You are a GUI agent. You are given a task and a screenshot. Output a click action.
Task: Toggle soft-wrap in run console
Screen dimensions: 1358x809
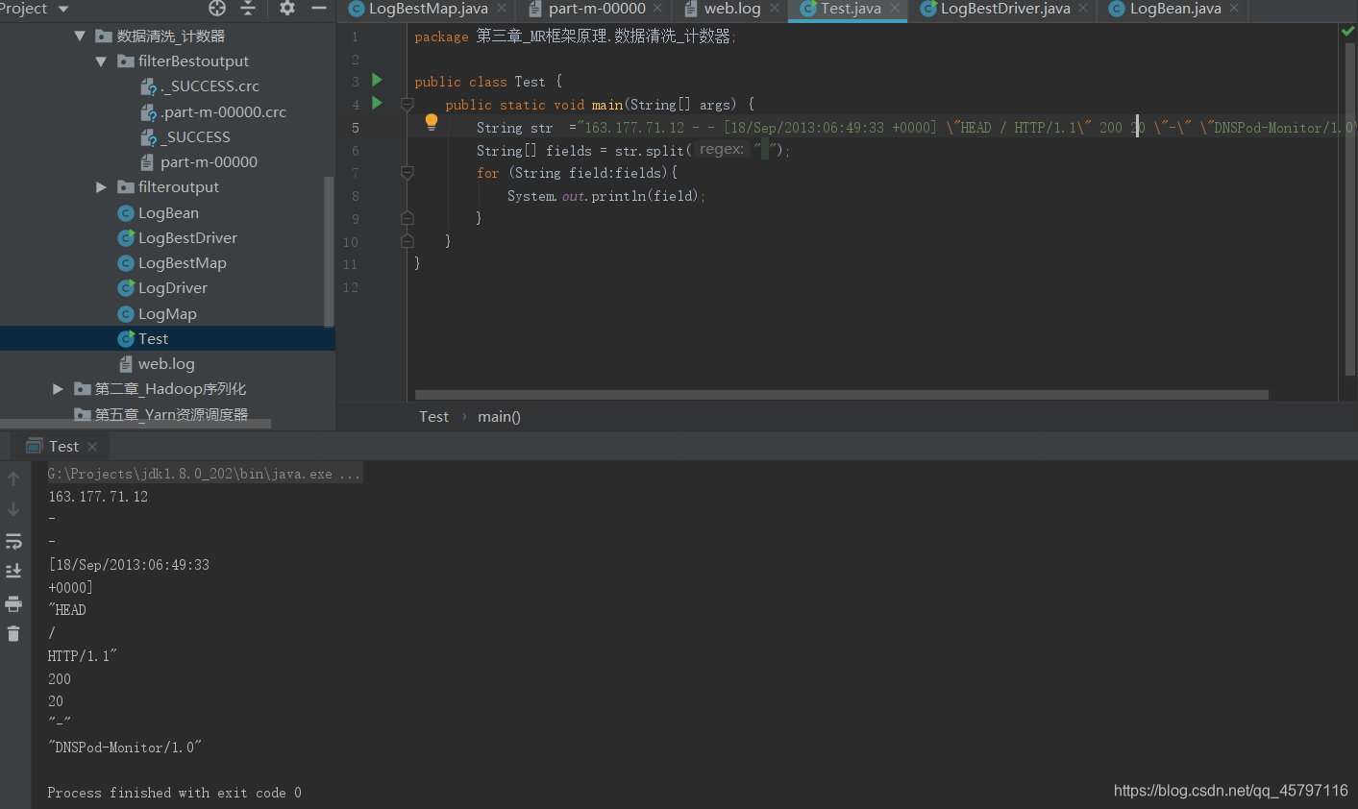tap(13, 542)
